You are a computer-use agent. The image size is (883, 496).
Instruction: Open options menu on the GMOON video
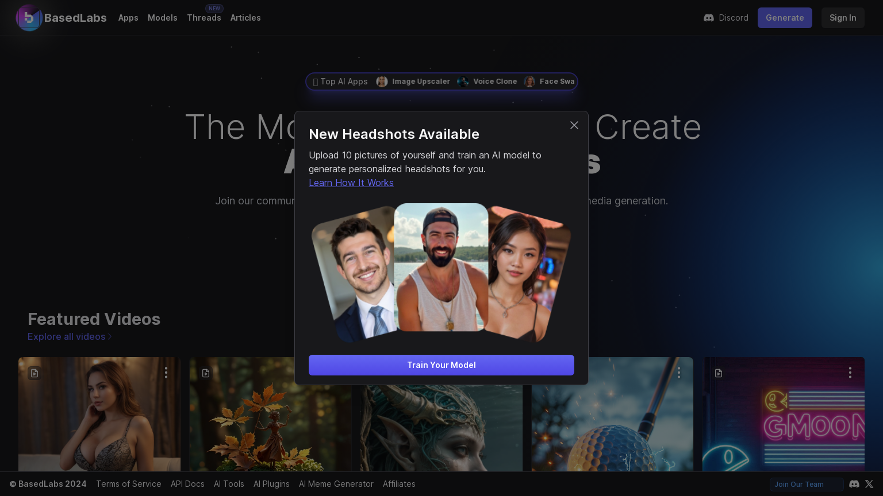(x=850, y=372)
